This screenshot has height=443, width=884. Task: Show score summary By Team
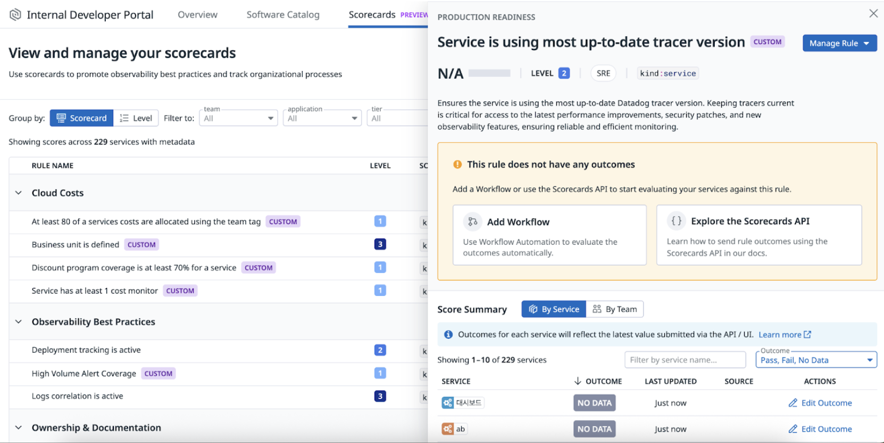click(x=614, y=309)
